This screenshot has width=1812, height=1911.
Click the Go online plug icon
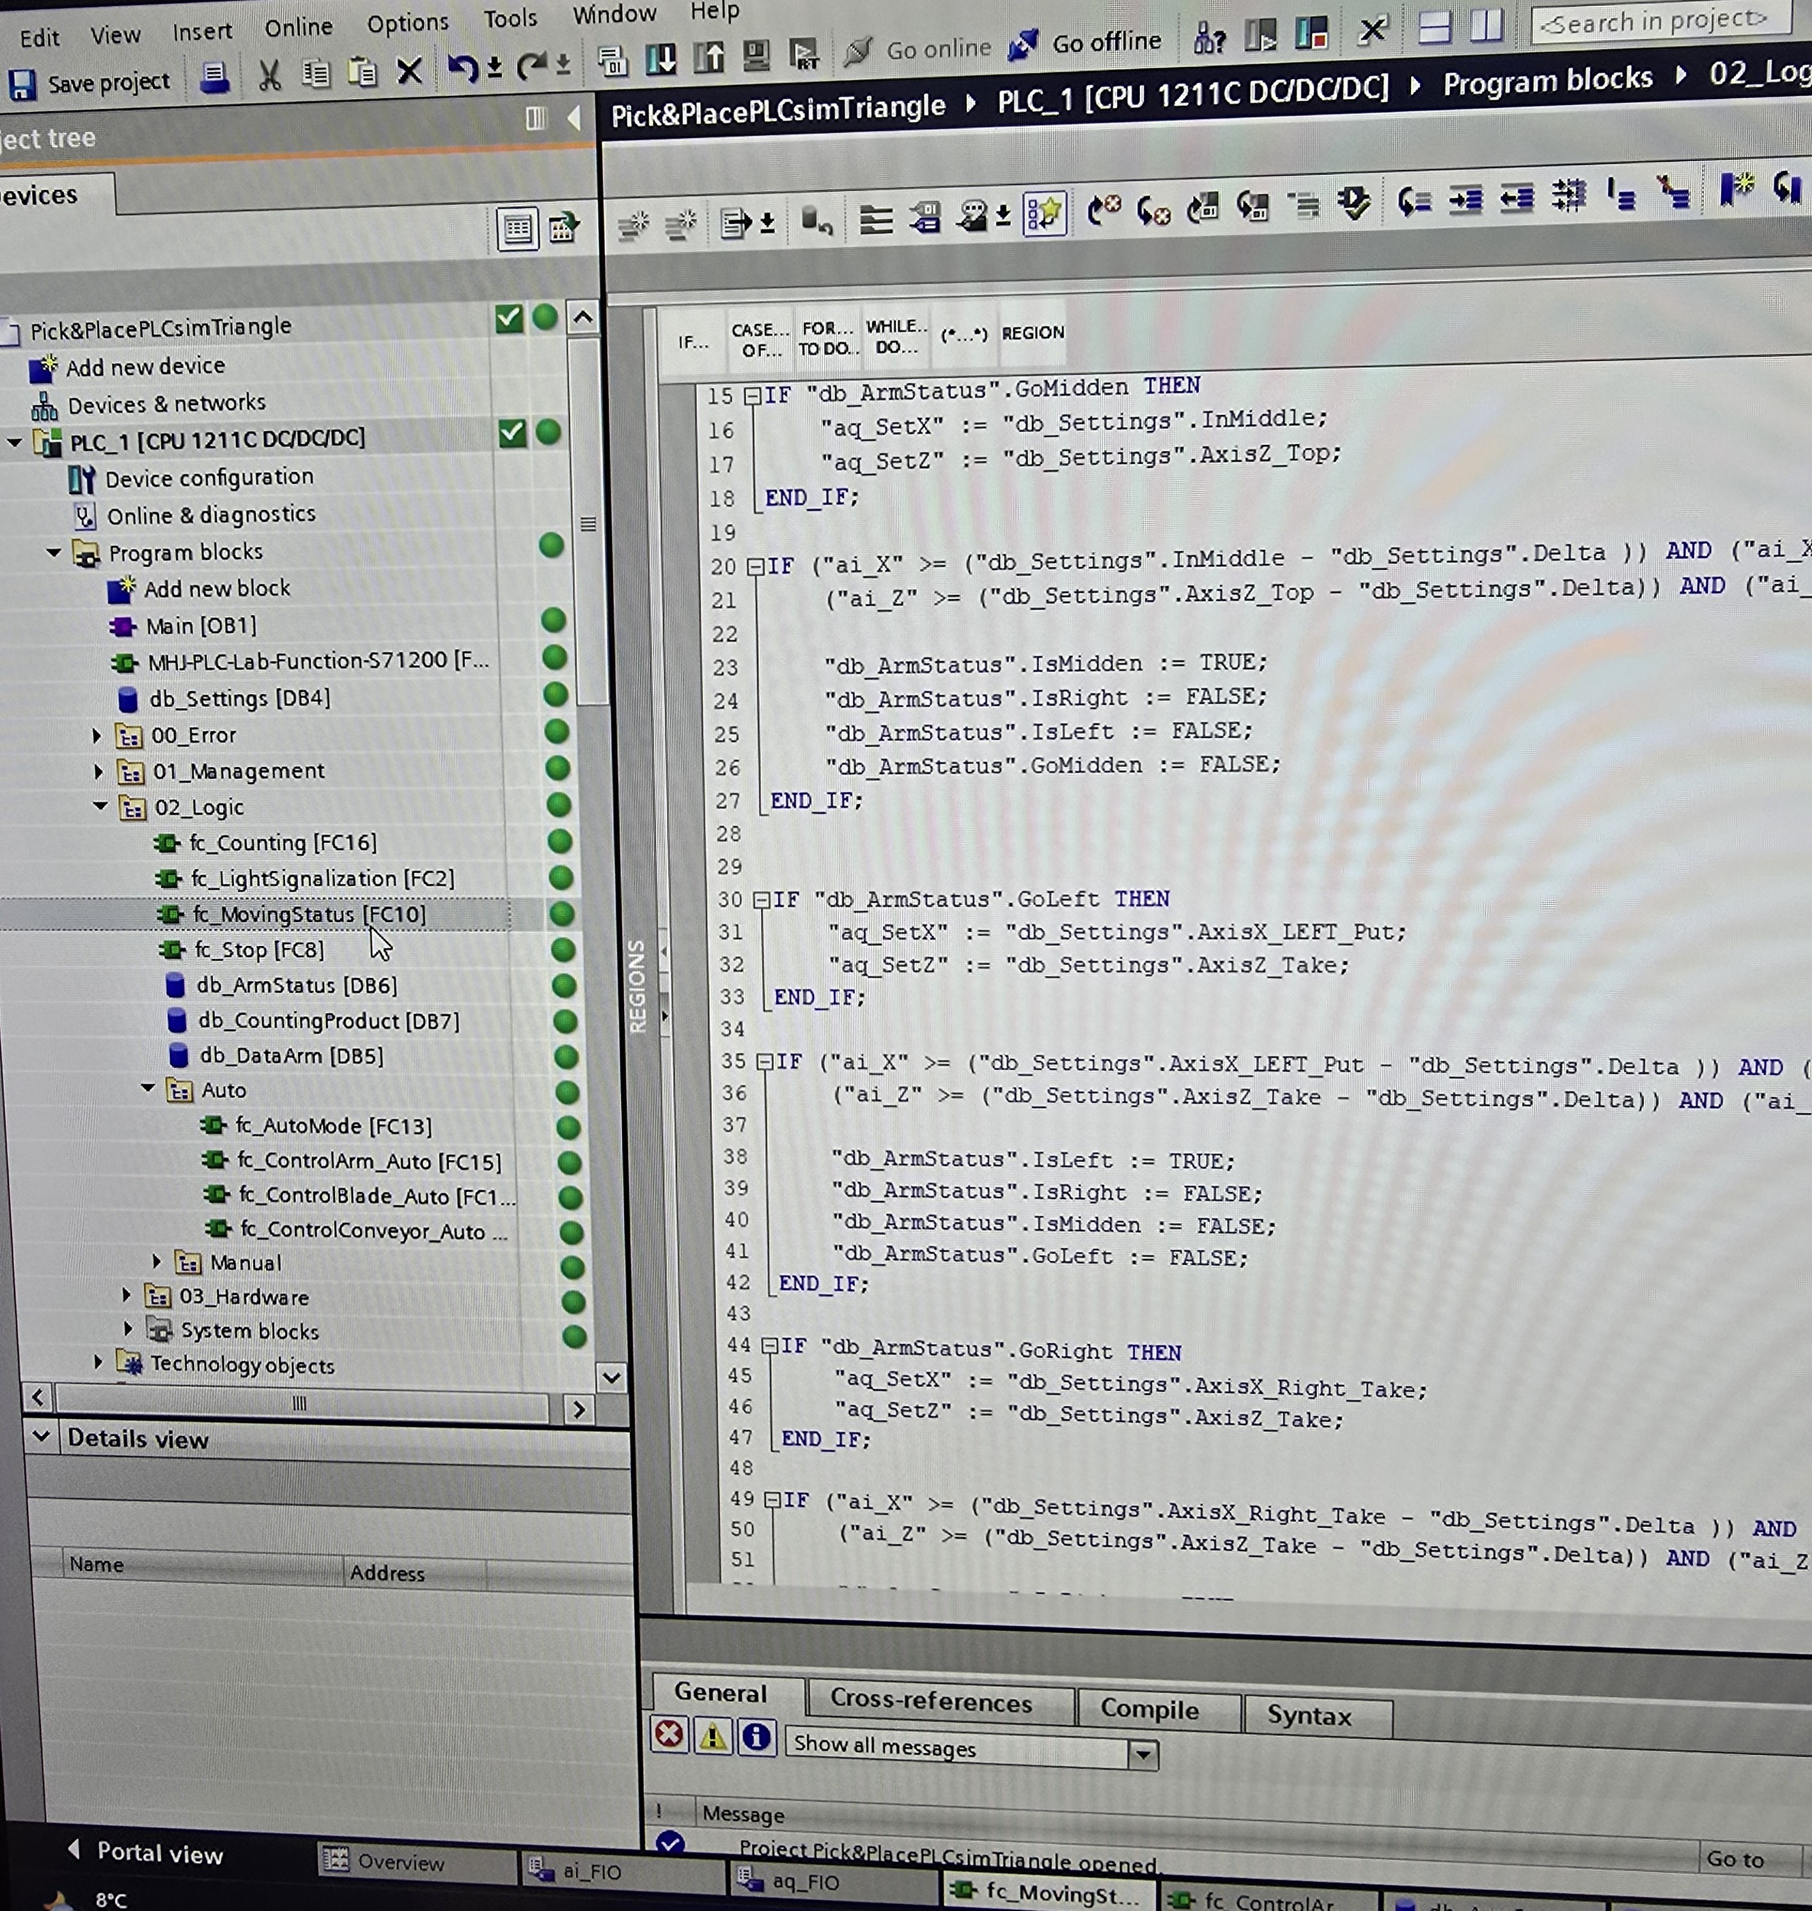tap(859, 50)
